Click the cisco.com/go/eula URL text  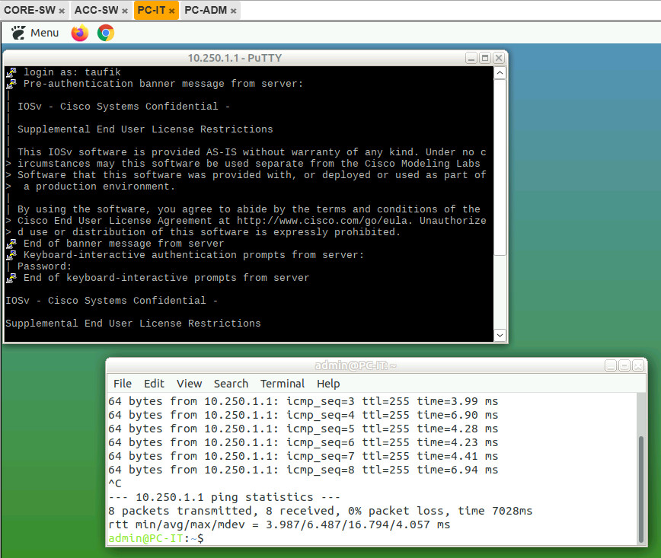click(x=321, y=221)
